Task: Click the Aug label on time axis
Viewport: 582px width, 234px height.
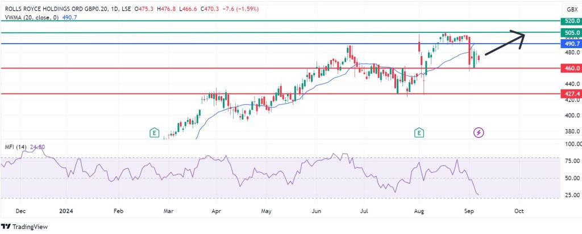Action: tap(419, 211)
